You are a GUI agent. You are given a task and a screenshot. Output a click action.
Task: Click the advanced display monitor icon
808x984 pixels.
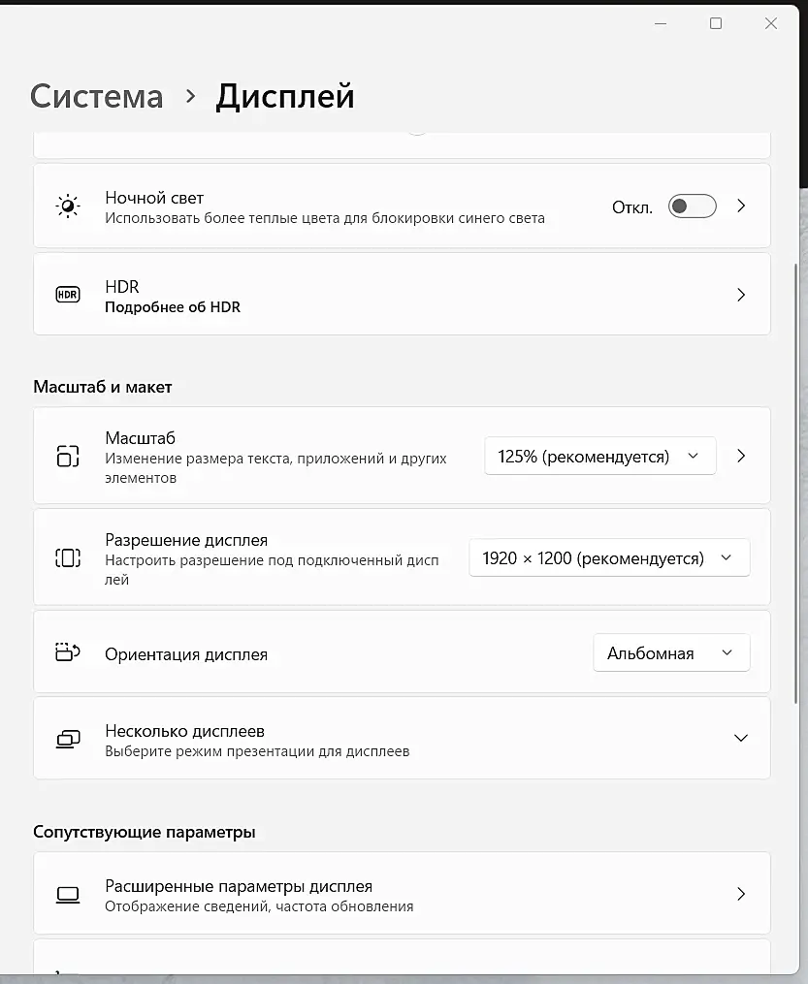tap(68, 894)
